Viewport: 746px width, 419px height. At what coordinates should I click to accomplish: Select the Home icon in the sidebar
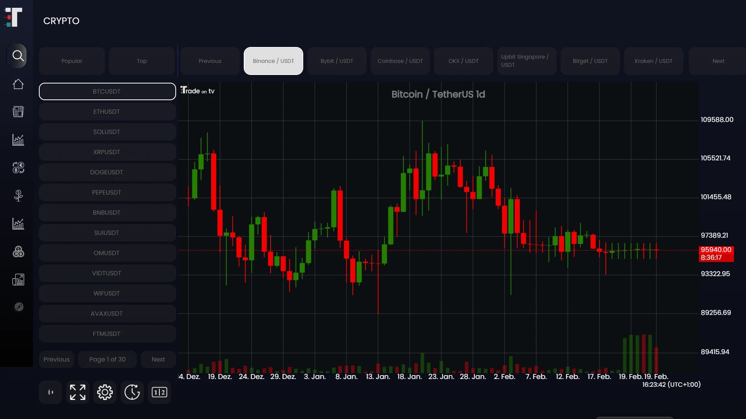(x=18, y=84)
